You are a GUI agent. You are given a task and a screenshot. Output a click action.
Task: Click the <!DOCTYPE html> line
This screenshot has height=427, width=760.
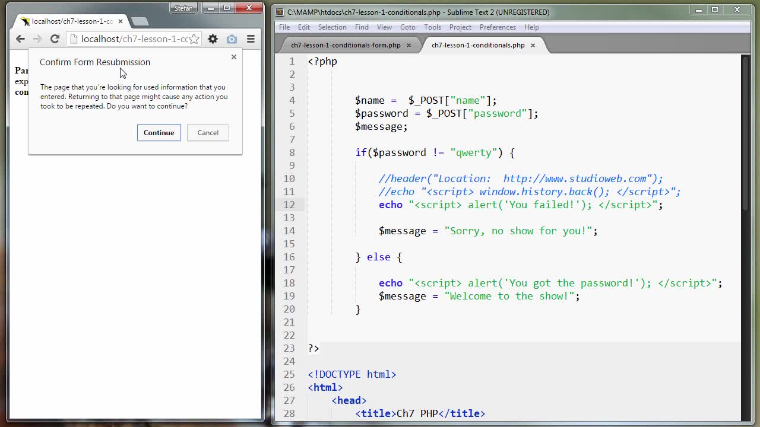tap(351, 374)
